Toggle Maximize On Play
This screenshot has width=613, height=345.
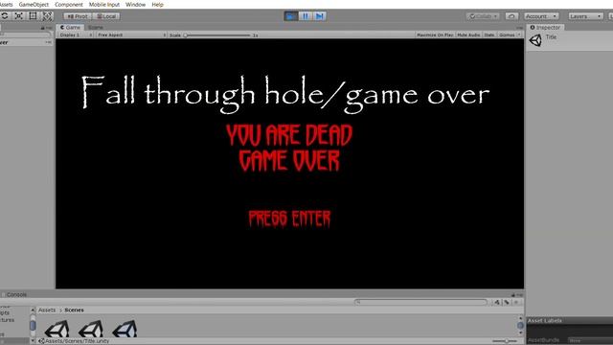(435, 34)
